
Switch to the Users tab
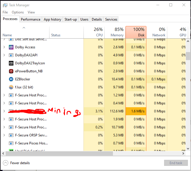(84, 19)
